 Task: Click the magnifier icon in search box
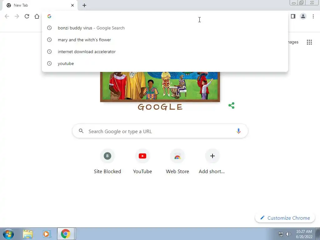[x=81, y=131]
